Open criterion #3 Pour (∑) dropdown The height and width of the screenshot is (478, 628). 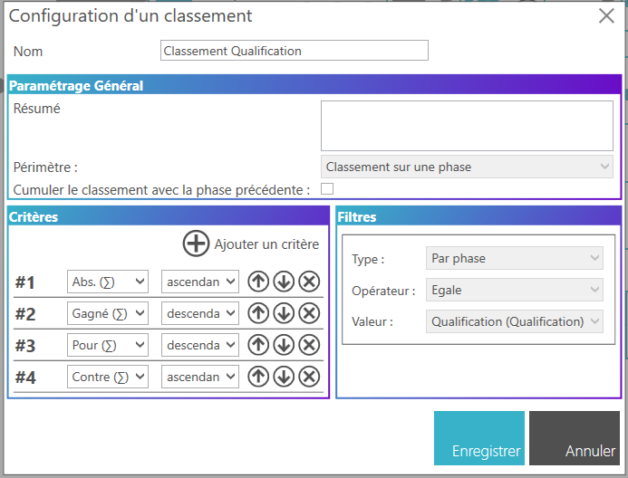point(108,345)
